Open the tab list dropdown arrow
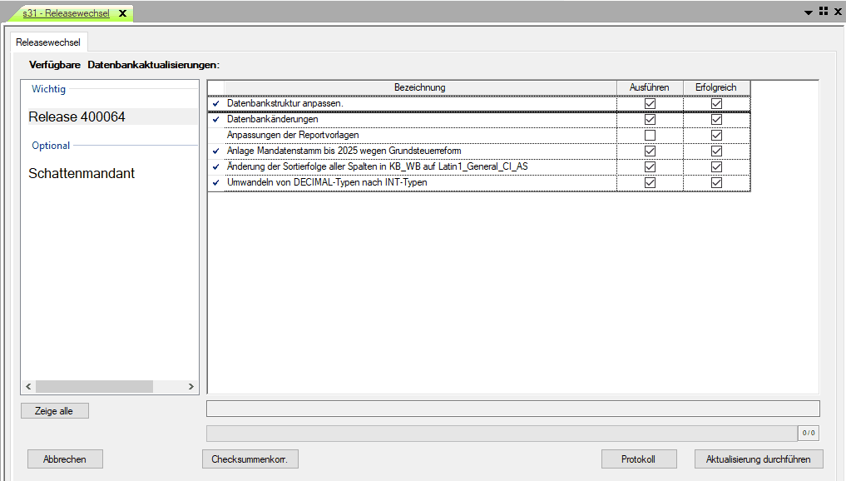Screen dimensions: 846x481 point(809,12)
